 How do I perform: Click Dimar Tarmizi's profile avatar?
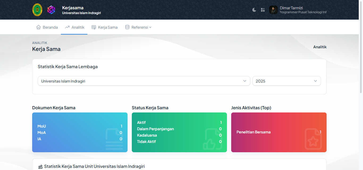coord(273,10)
